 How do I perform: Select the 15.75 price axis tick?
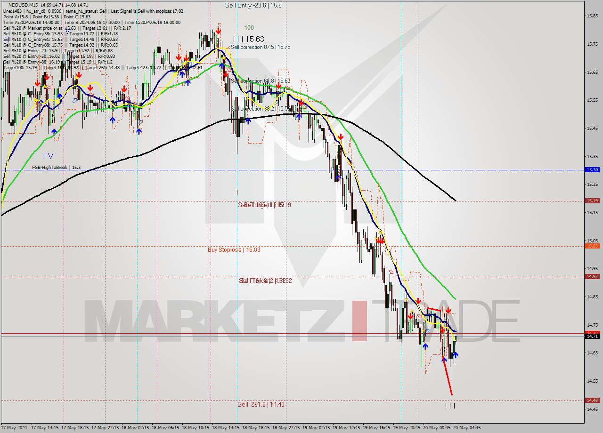click(x=592, y=44)
